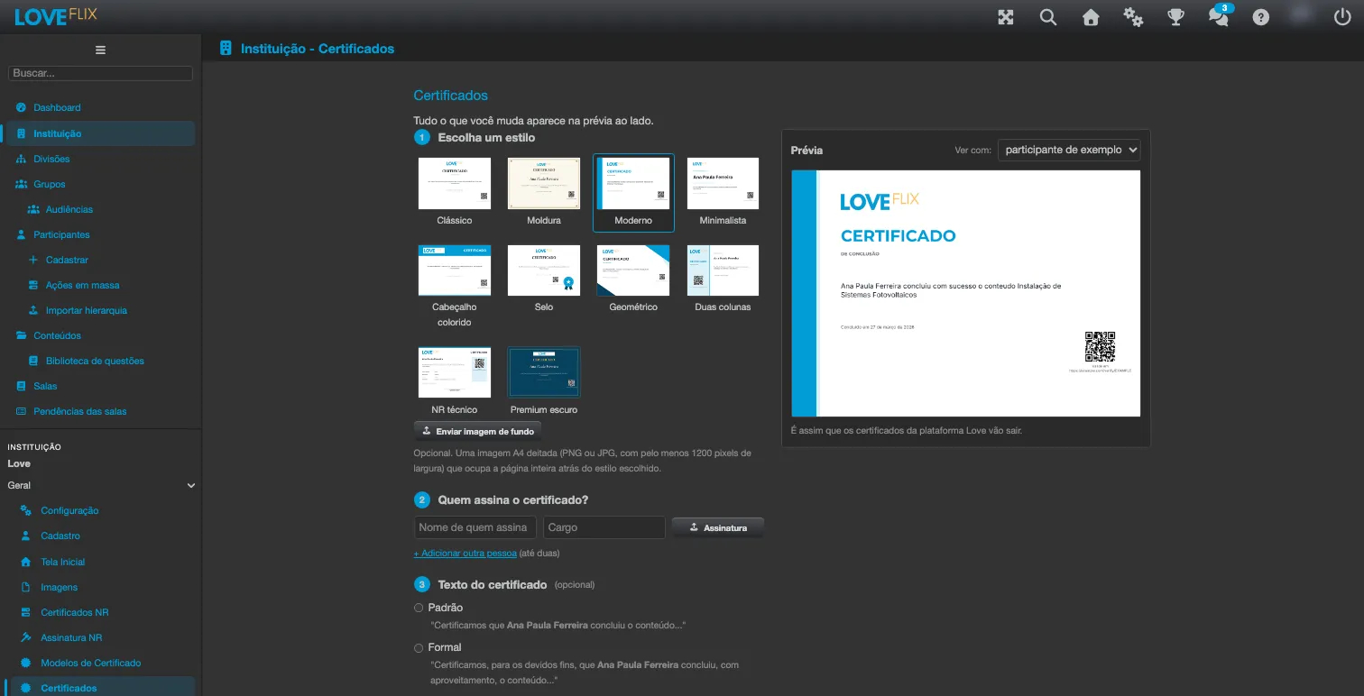The image size is (1364, 696).
Task: Click the power logout icon
Action: [1343, 17]
